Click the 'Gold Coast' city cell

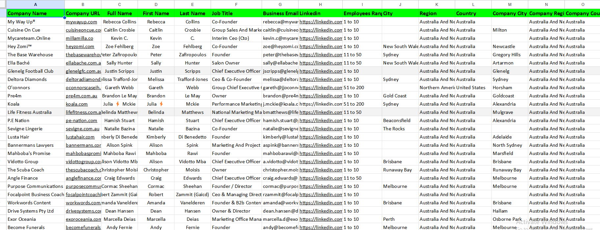pos(400,96)
